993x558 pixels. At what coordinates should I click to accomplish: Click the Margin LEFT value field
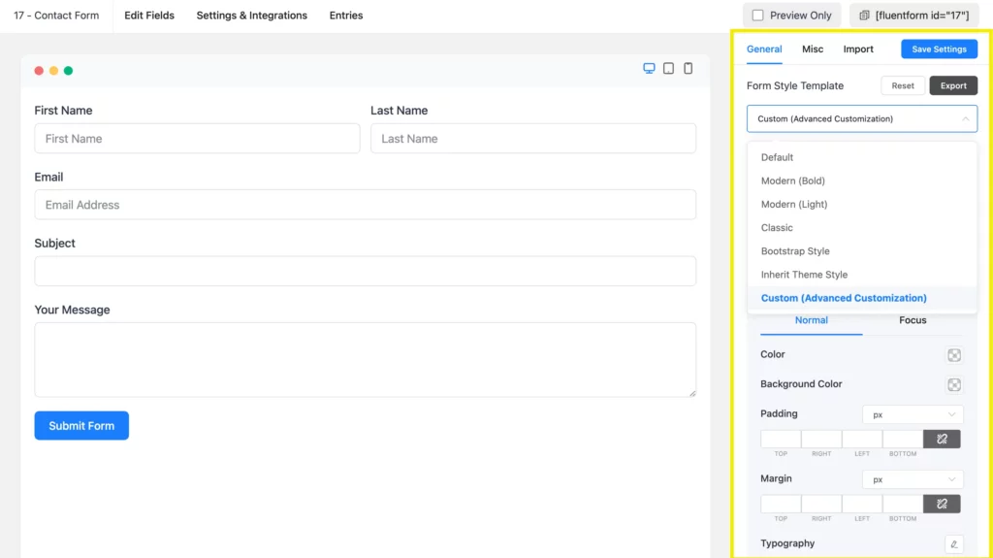pos(862,504)
